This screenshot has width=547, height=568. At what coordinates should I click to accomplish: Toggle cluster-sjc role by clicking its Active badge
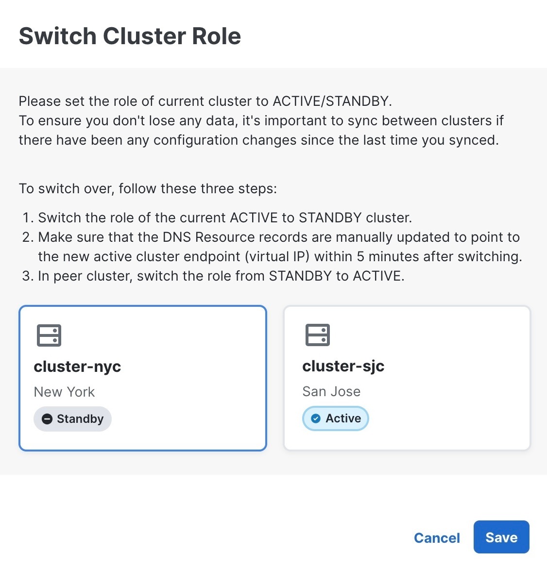(335, 418)
